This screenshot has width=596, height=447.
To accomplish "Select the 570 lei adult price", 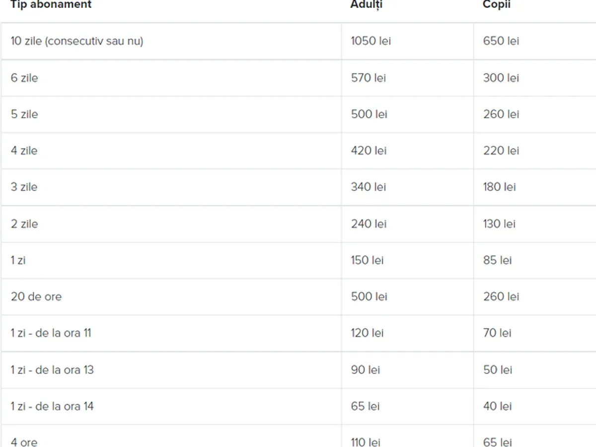I will 368,77.
